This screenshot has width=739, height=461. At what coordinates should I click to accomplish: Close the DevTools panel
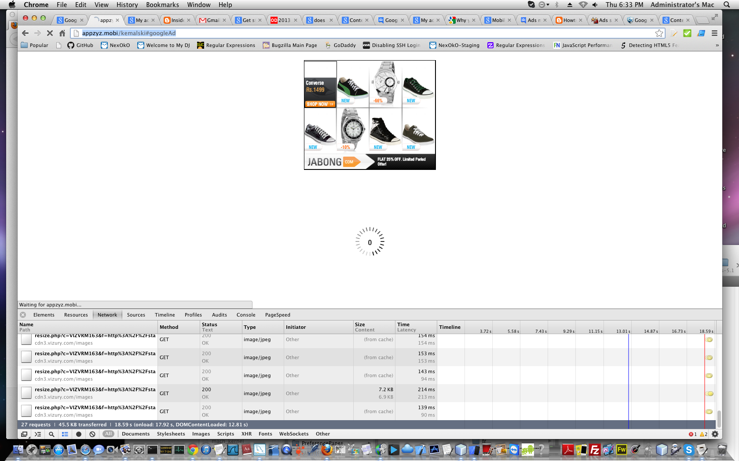[x=23, y=315]
